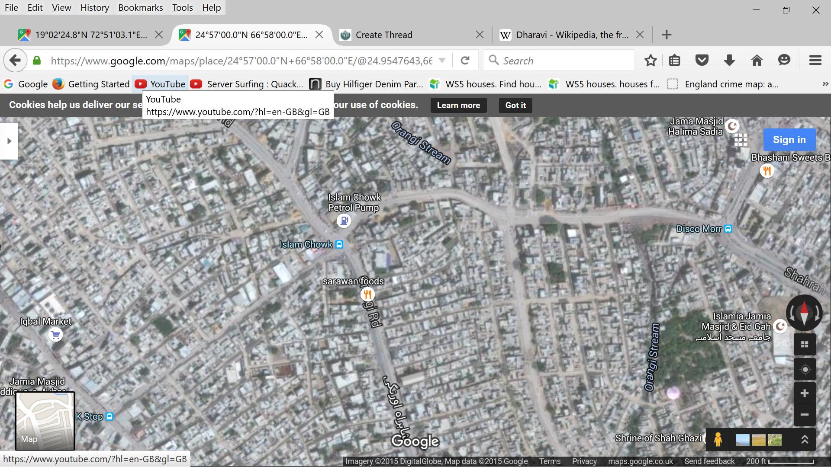Open the View menu
This screenshot has height=467, width=831.
point(61,8)
